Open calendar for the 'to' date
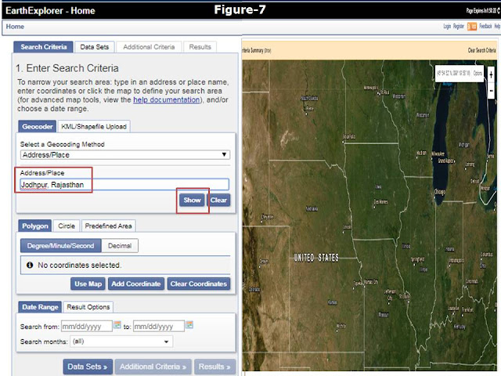 click(x=189, y=325)
